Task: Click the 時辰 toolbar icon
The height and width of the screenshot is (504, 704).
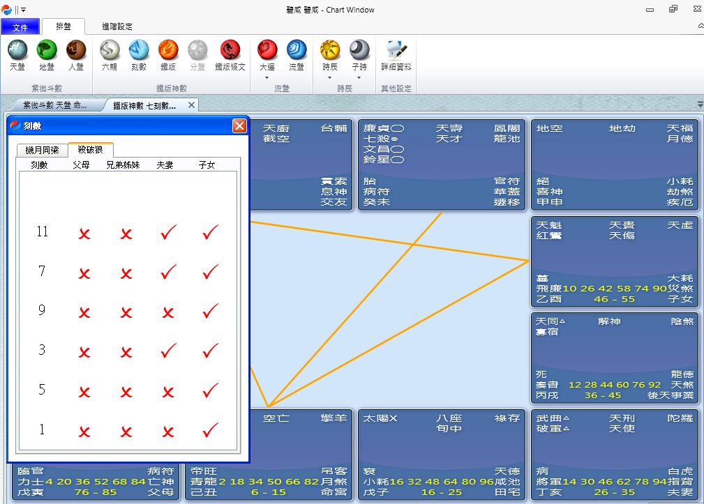Action: click(329, 54)
